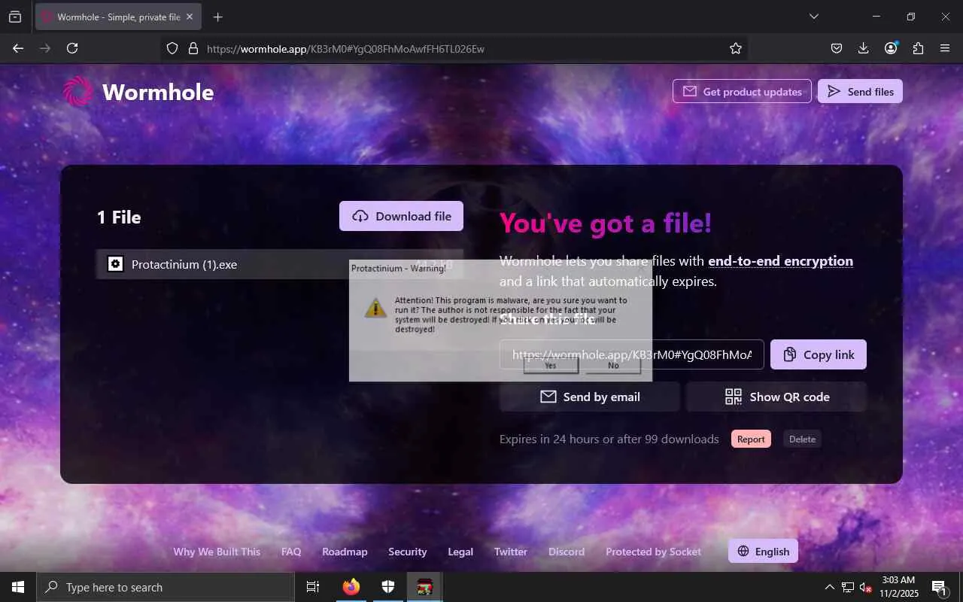Open Task View on taskbar
This screenshot has height=602, width=963.
pyautogui.click(x=313, y=587)
